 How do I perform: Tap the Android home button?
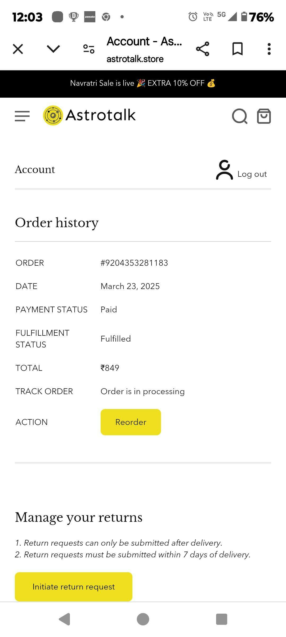click(143, 619)
